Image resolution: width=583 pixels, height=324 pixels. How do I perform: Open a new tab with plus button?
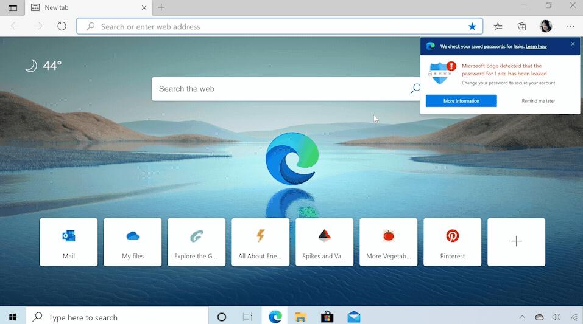pyautogui.click(x=161, y=7)
